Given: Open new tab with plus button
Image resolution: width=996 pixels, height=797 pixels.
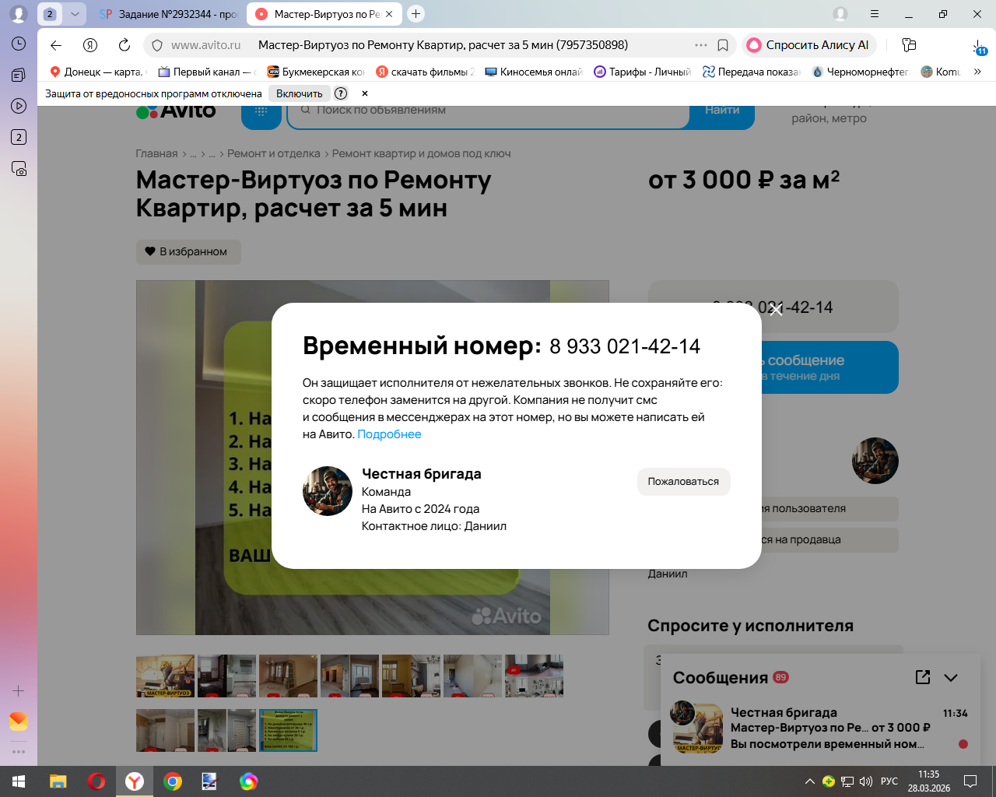Looking at the screenshot, I should click(x=416, y=14).
